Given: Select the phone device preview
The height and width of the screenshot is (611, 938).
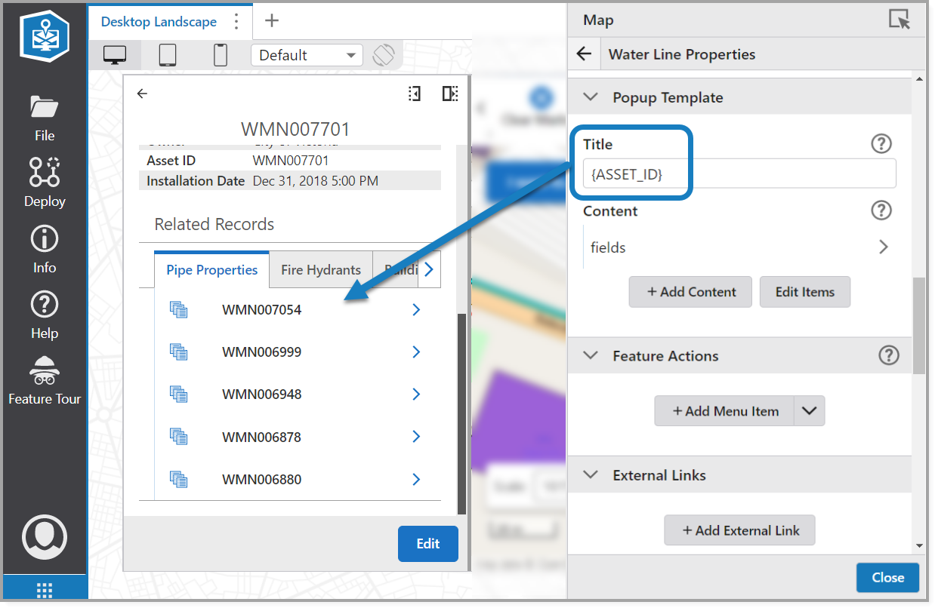Looking at the screenshot, I should 221,55.
